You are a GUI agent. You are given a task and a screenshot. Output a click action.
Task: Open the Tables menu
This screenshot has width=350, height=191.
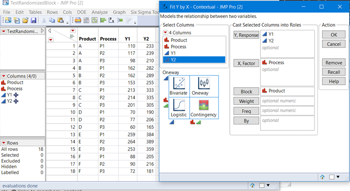[35, 12]
